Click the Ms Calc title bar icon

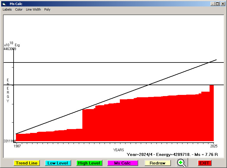tap(4, 4)
